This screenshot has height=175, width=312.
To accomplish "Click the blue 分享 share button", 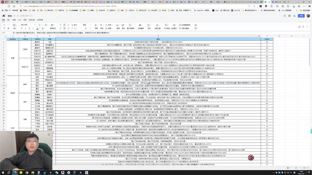I will coord(301,16).
